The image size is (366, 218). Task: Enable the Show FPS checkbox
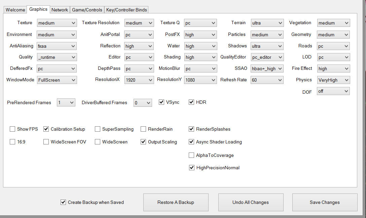coord(12,129)
